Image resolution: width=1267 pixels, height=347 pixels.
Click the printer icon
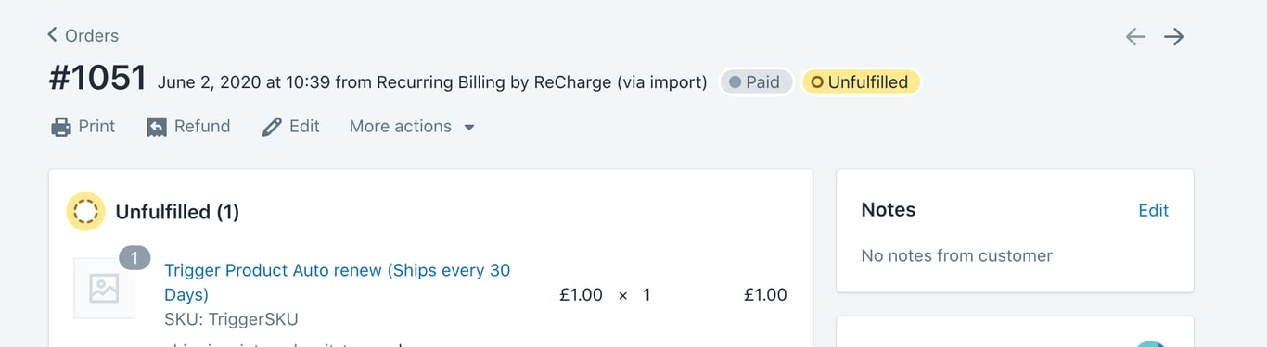click(61, 127)
